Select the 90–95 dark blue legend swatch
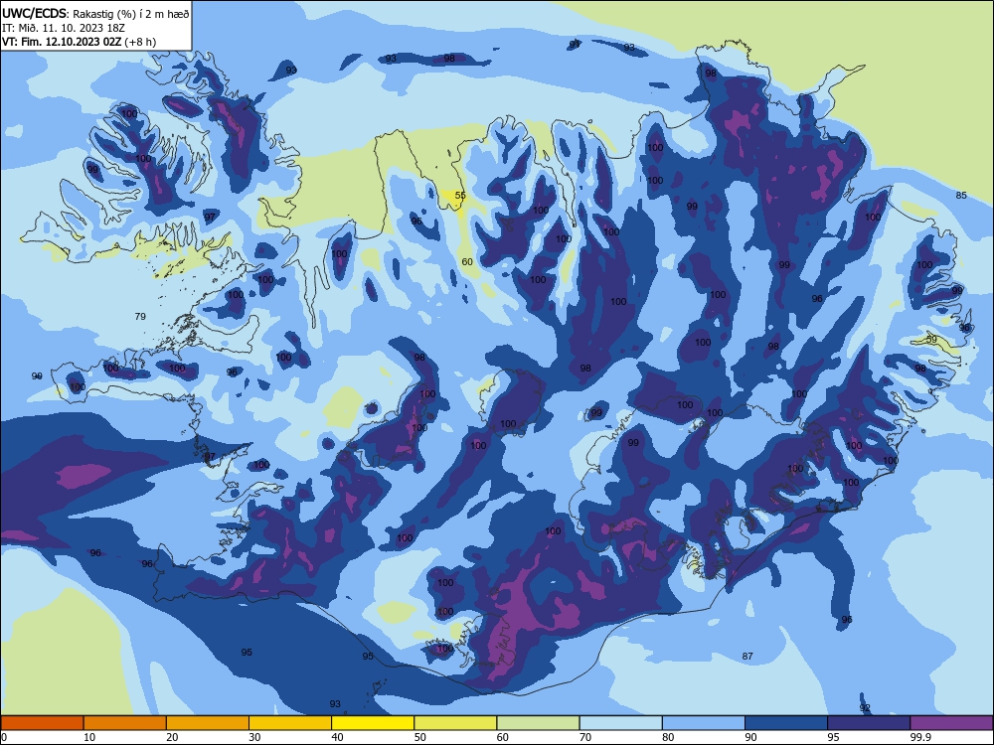The width and height of the screenshot is (994, 745). pyautogui.click(x=786, y=723)
